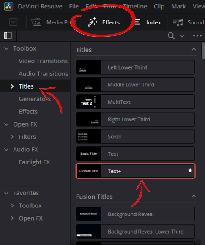Open the three-dot options menu
Viewport: 205px width, 245px height.
(x=197, y=35)
